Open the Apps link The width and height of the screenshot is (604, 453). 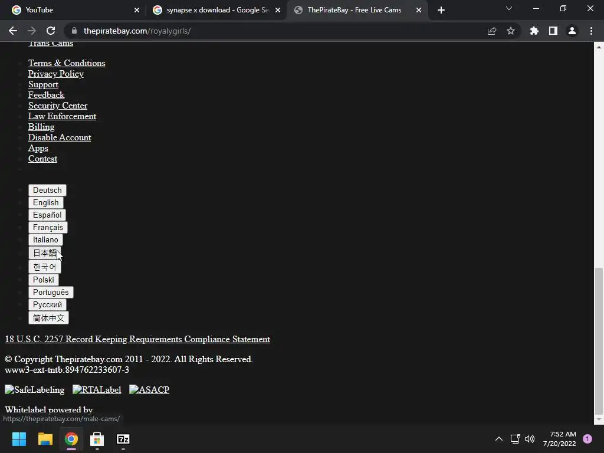[38, 148]
